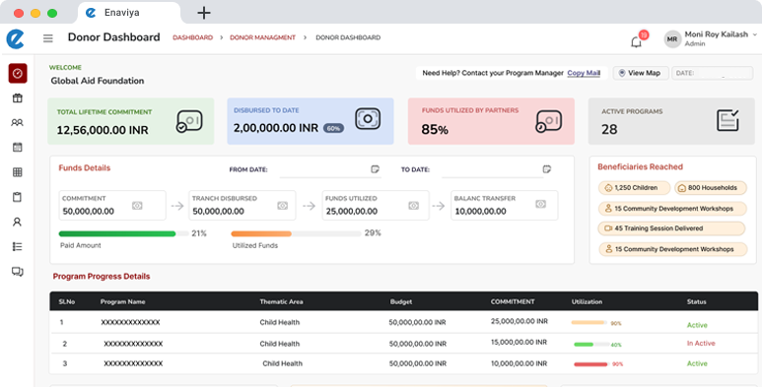Click the Disbursed To Date card icon

coord(368,119)
